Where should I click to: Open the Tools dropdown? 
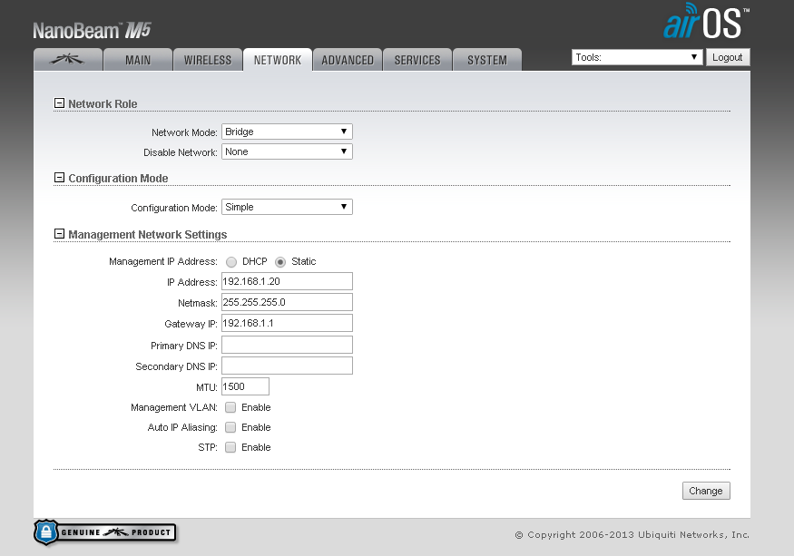tap(637, 57)
